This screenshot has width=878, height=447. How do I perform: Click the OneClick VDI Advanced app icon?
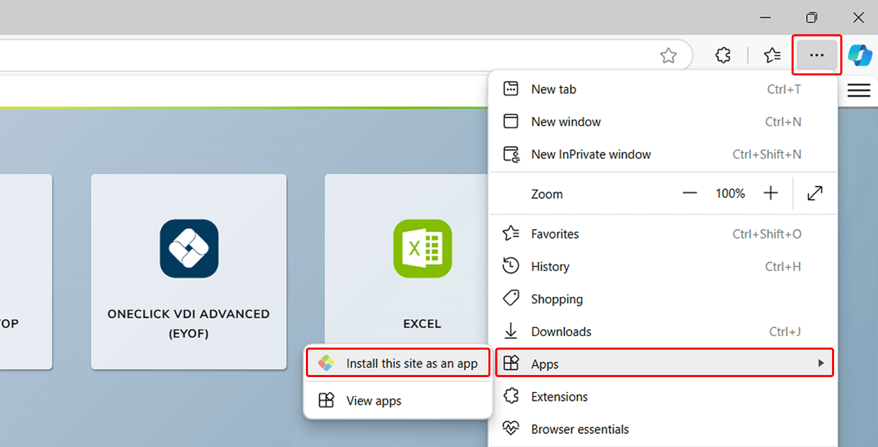189,248
